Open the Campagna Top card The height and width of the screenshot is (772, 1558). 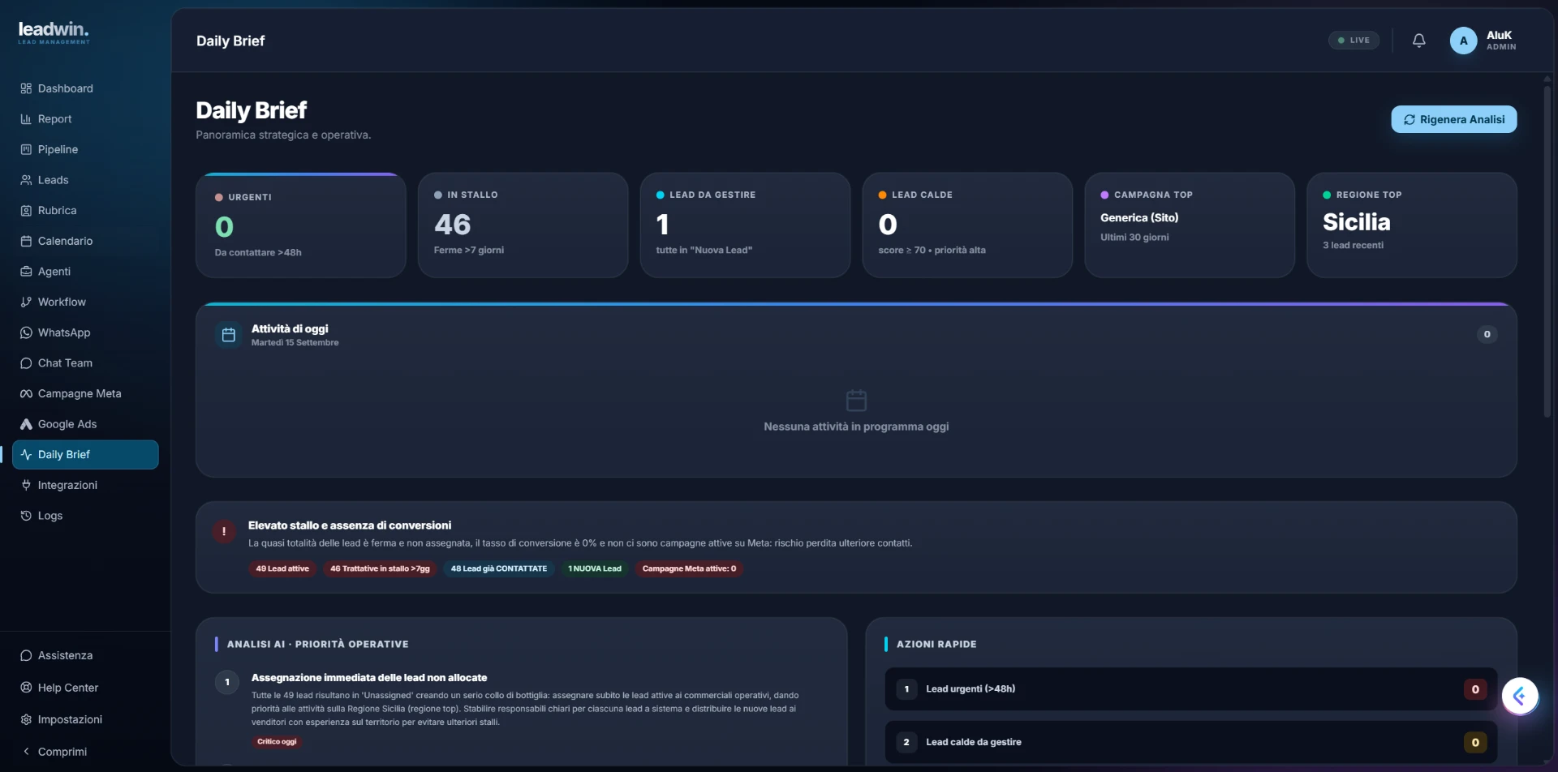pos(1190,225)
